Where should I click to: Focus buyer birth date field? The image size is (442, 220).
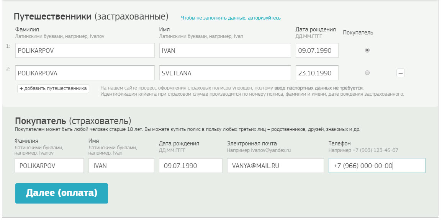click(190, 166)
